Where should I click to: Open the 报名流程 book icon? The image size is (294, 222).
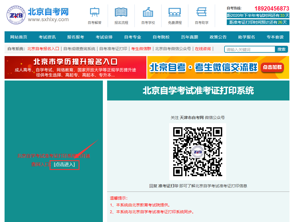click(121, 12)
